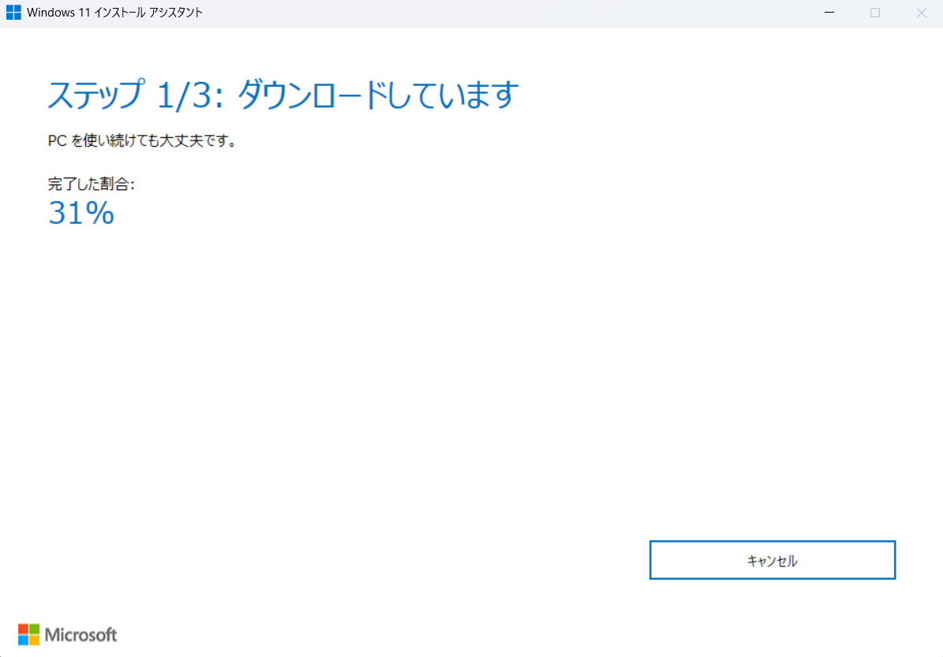Click an empty area of the title bar
This screenshot has width=943, height=657.
[473, 13]
